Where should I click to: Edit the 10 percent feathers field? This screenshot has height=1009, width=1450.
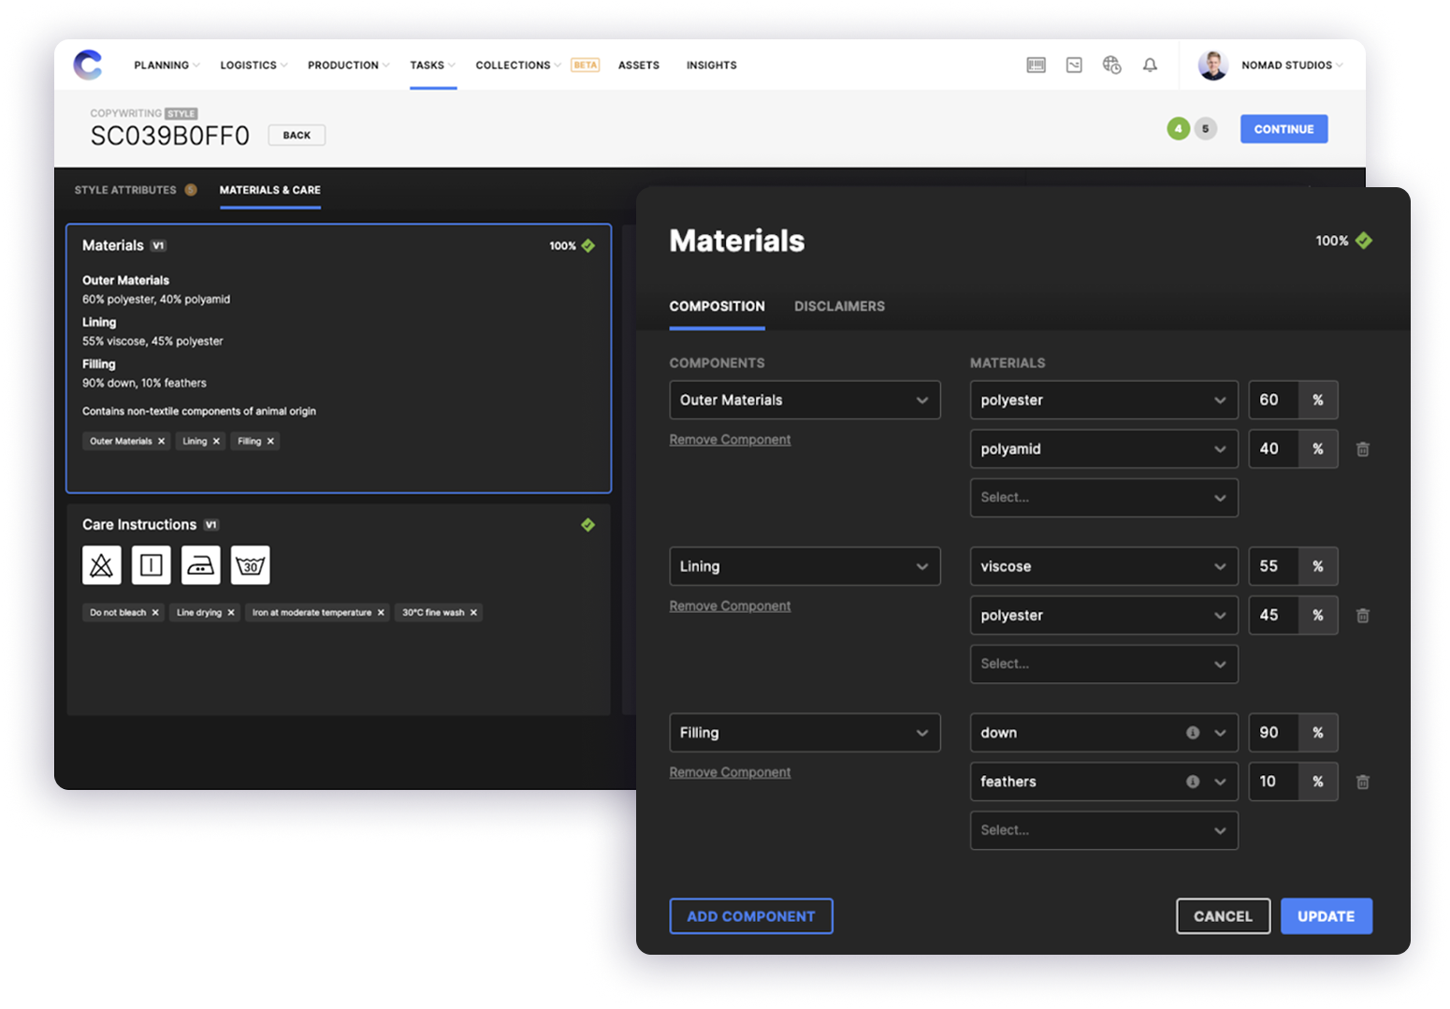coord(1273,782)
